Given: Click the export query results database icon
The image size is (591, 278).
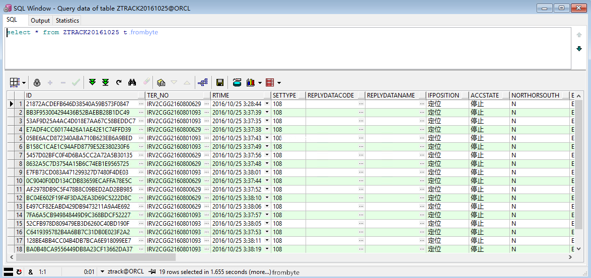Looking at the screenshot, I should coord(237,82).
